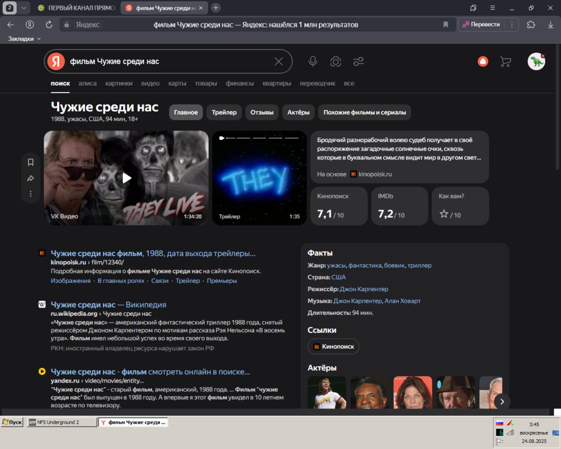The width and height of the screenshot is (561, 449).
Task: Open the side panel tabs icon
Action: coord(473,8)
